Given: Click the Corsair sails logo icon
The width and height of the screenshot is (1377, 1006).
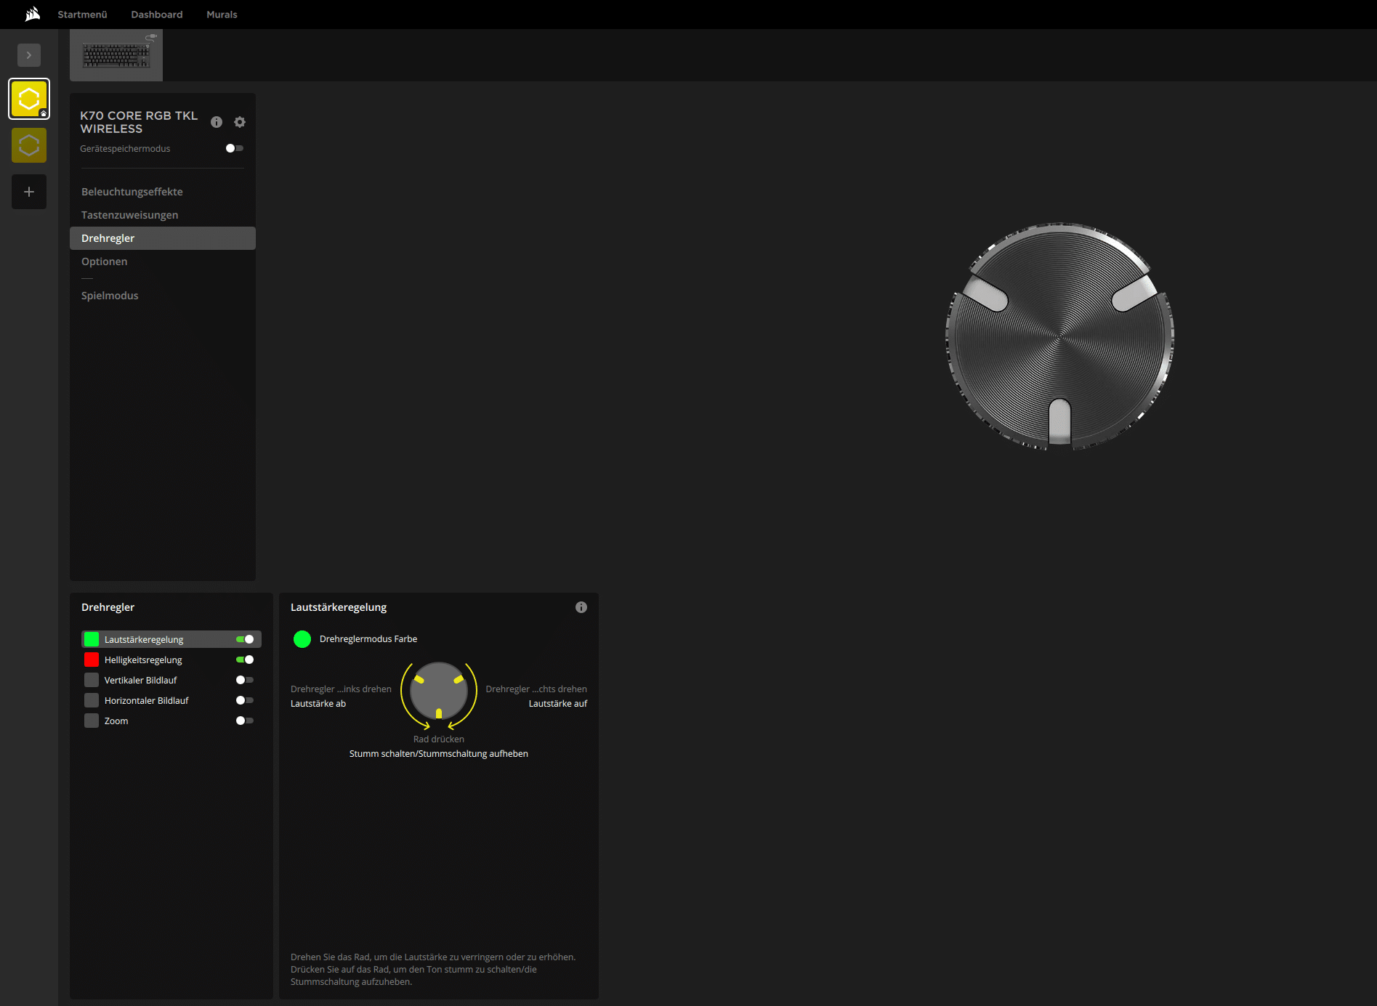Looking at the screenshot, I should pyautogui.click(x=32, y=15).
